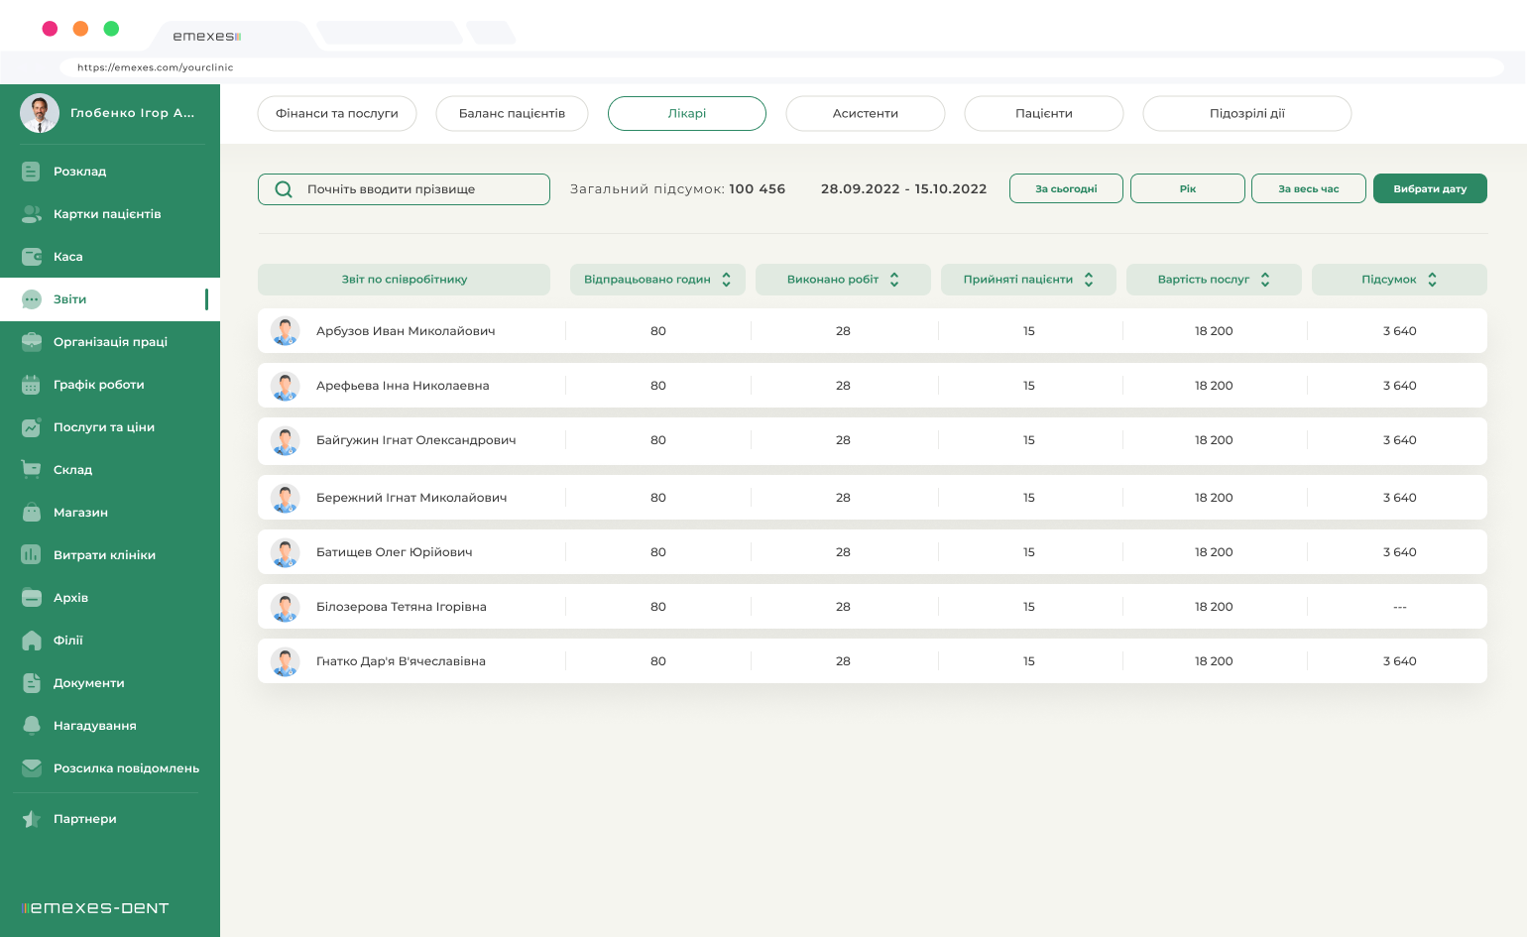Sort by Вартість послуг column arrows

click(x=1265, y=280)
